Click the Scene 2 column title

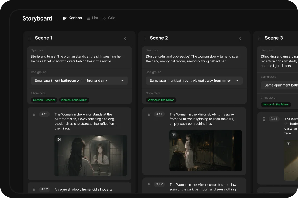click(159, 38)
